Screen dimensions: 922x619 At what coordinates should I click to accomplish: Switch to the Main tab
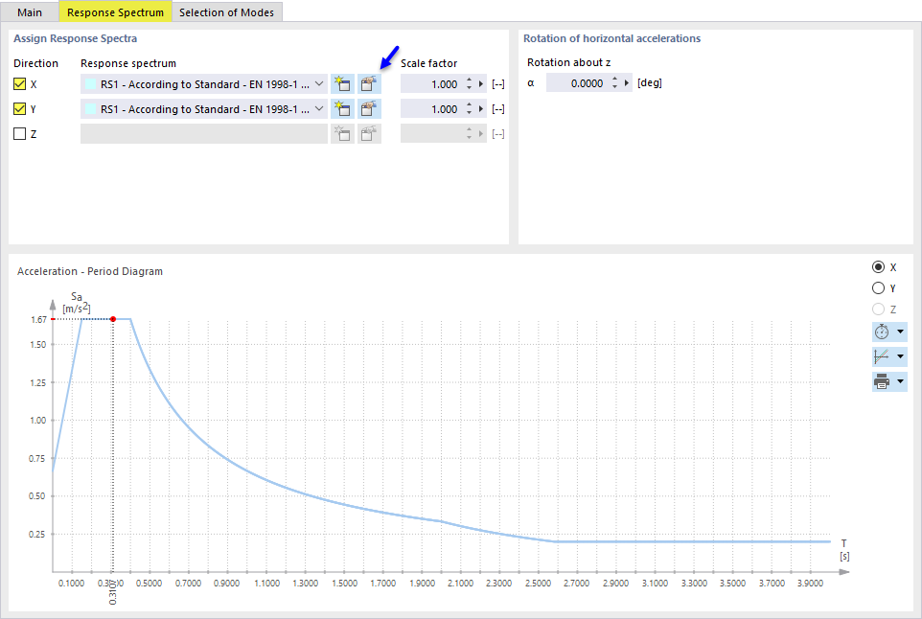coord(30,12)
